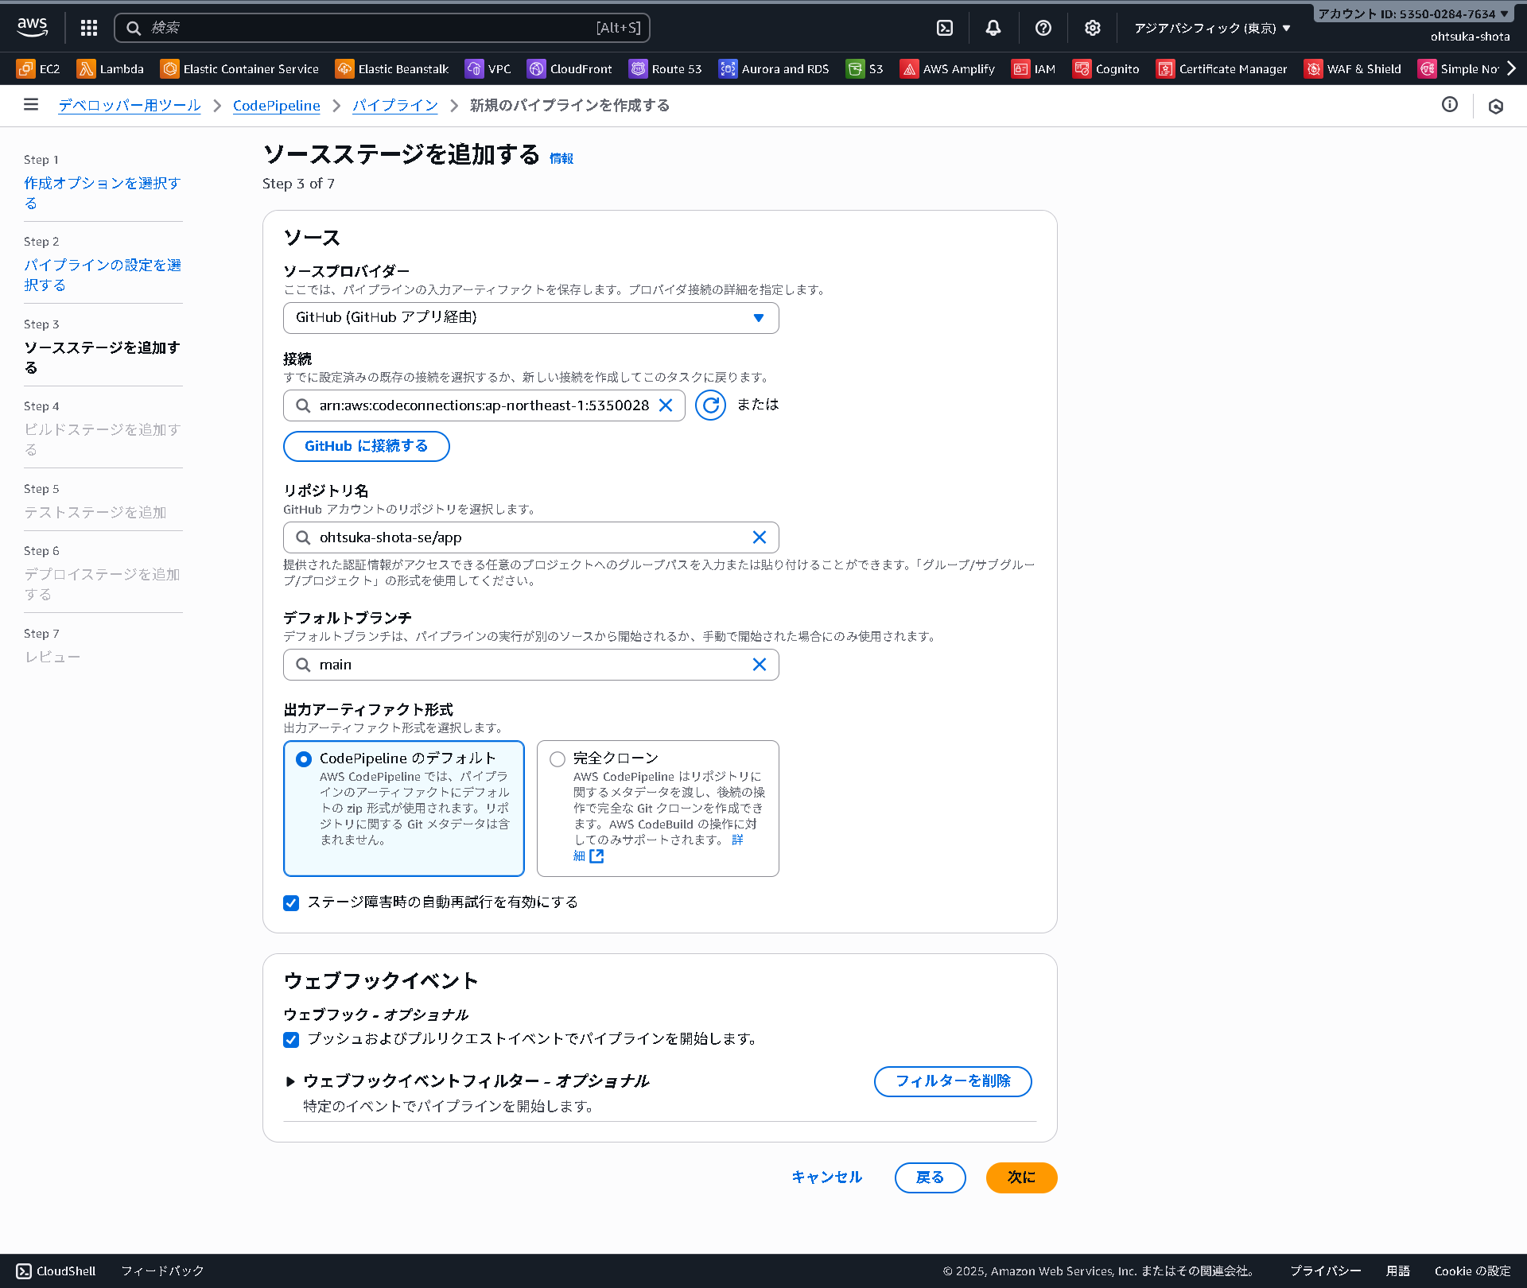The height and width of the screenshot is (1288, 1527).
Task: Disable ステージ障害時の自動再試行を有効にする
Action: (x=291, y=902)
